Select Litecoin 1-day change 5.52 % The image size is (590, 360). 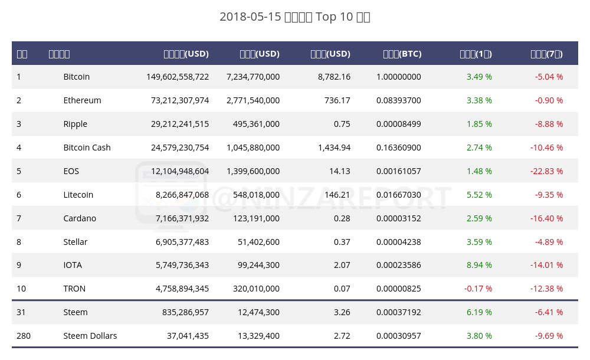tap(479, 195)
